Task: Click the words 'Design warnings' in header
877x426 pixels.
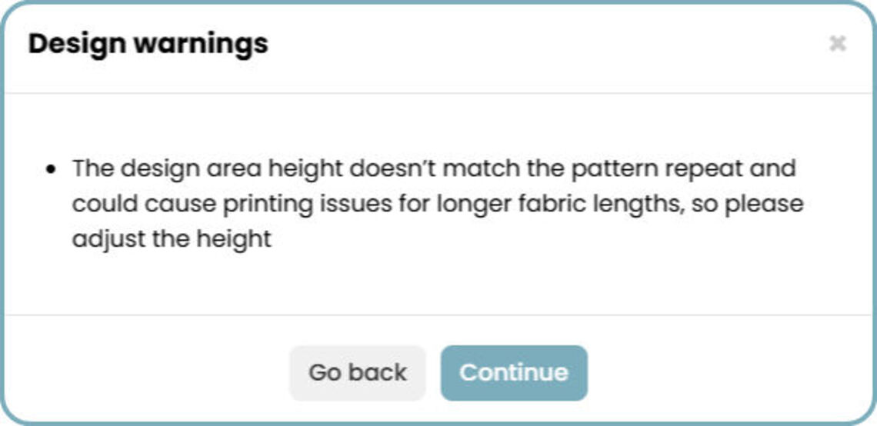Action: (x=148, y=44)
